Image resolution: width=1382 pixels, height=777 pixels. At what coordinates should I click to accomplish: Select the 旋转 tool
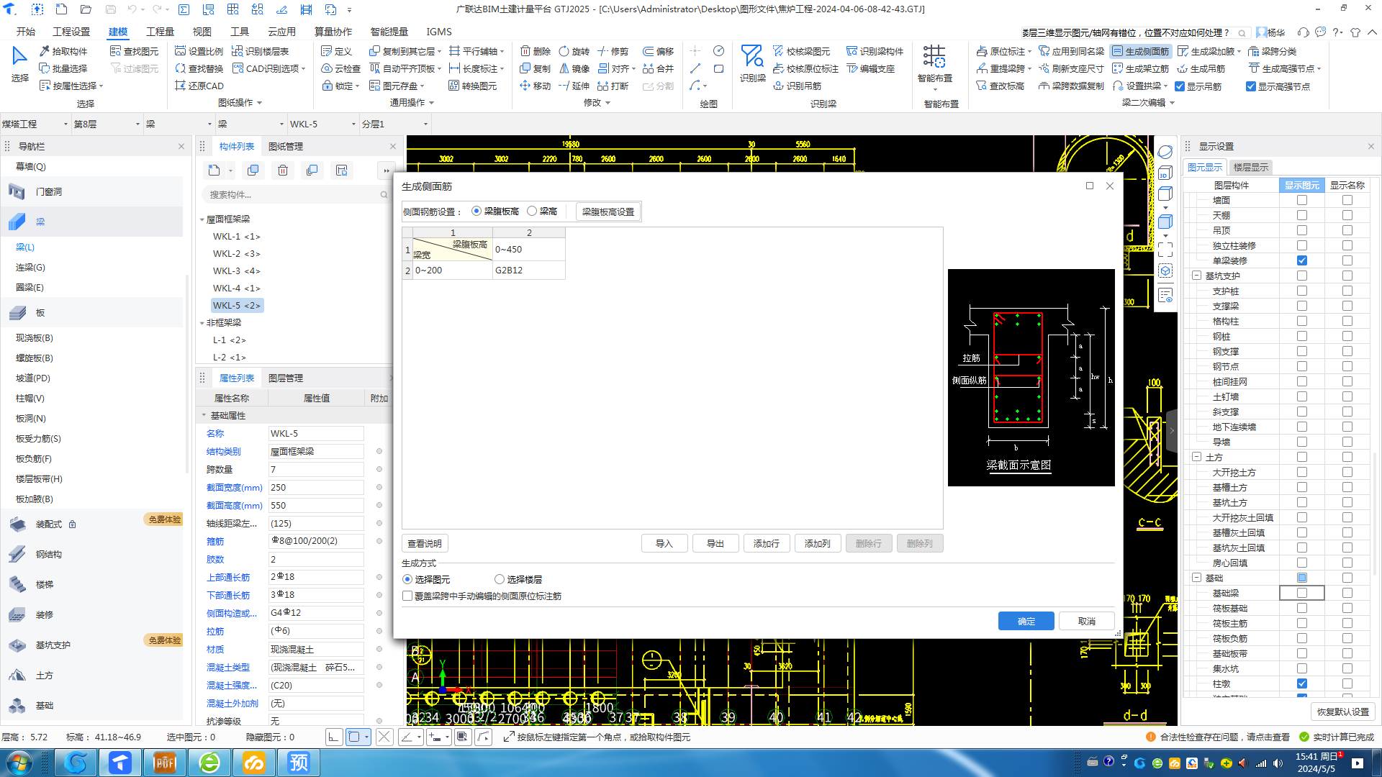pyautogui.click(x=574, y=51)
